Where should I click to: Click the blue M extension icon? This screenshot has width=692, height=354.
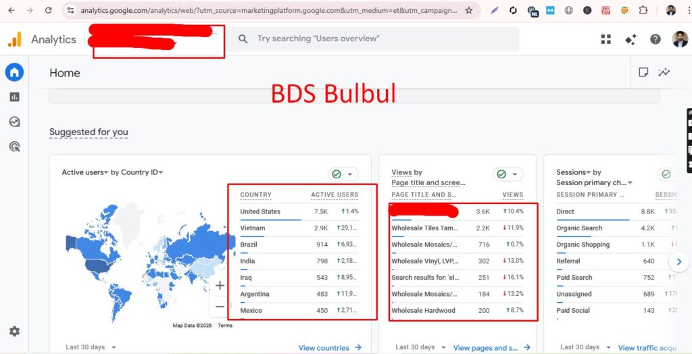pyautogui.click(x=550, y=10)
